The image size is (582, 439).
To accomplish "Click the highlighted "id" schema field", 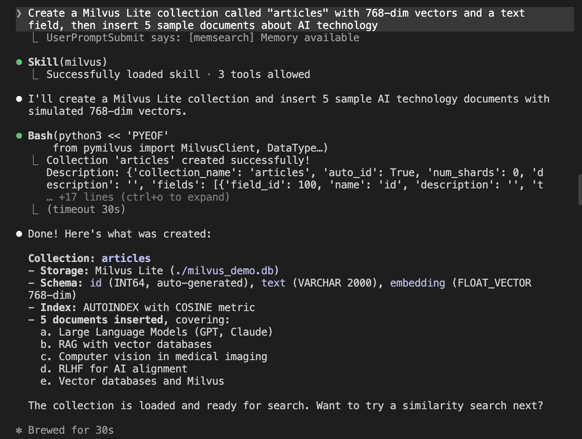I will coord(95,283).
